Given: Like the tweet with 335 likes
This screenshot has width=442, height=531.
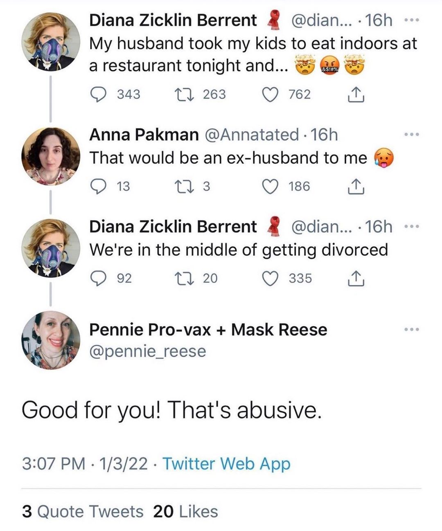Looking at the screenshot, I should click(270, 279).
